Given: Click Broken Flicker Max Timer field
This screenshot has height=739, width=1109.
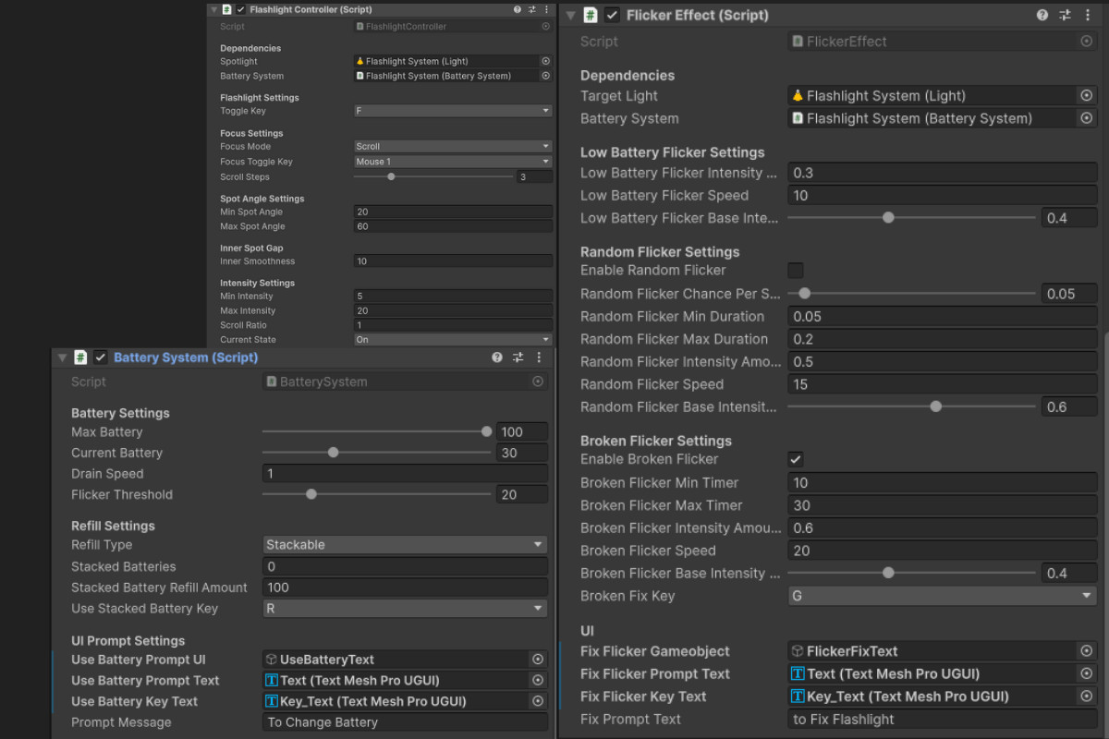Looking at the screenshot, I should click(x=943, y=505).
